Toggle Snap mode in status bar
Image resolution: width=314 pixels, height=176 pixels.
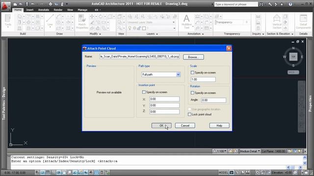tap(43, 173)
